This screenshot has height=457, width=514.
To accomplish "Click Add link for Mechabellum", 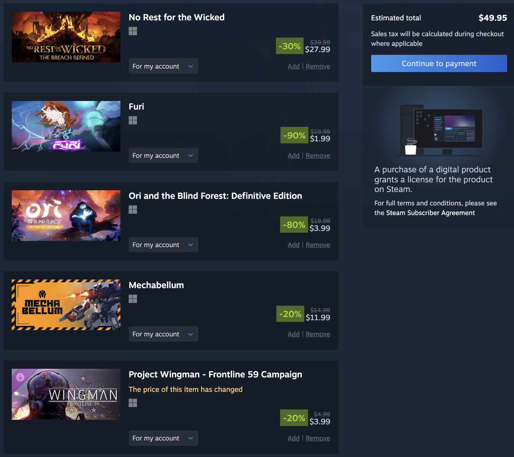I will tap(294, 334).
